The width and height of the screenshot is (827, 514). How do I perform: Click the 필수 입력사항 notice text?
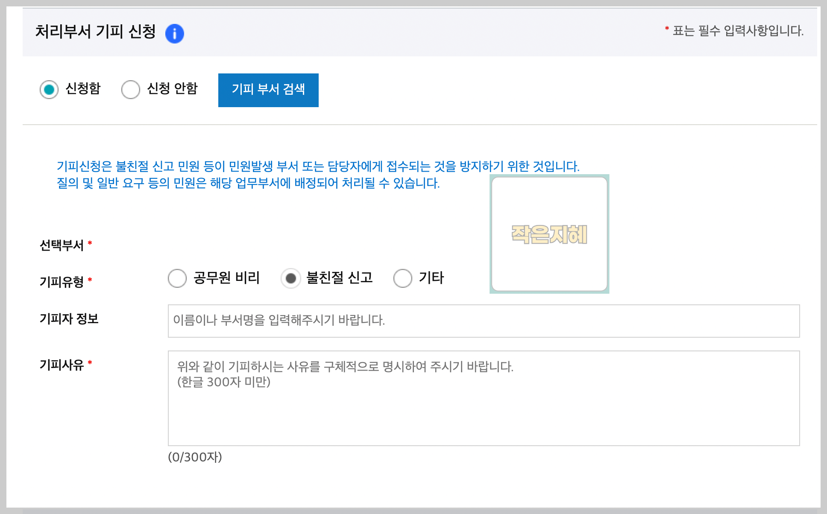(738, 31)
